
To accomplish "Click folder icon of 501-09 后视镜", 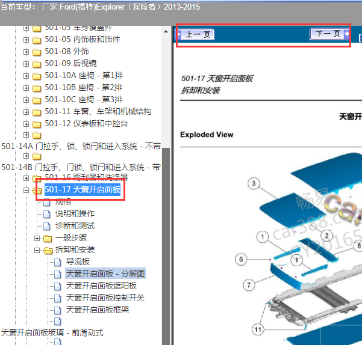I will pos(37,64).
